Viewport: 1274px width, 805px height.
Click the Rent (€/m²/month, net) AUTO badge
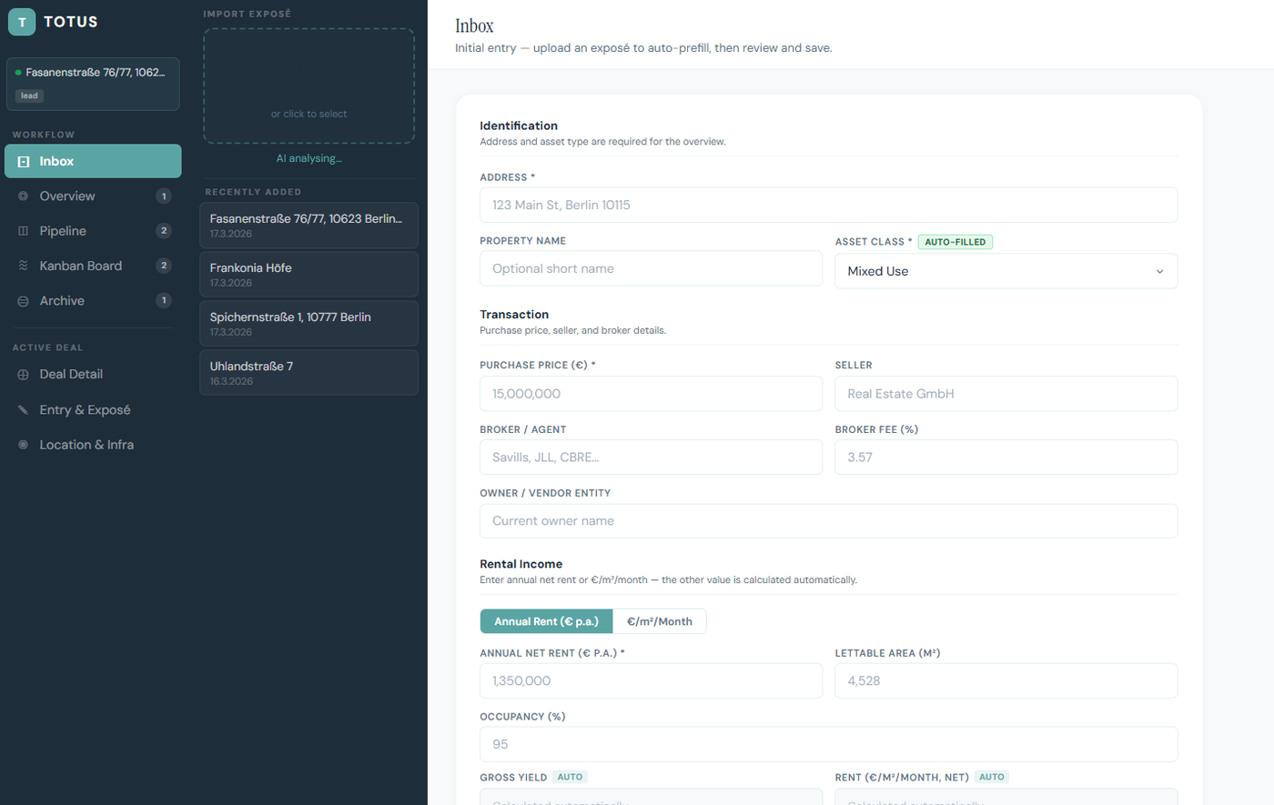(992, 777)
